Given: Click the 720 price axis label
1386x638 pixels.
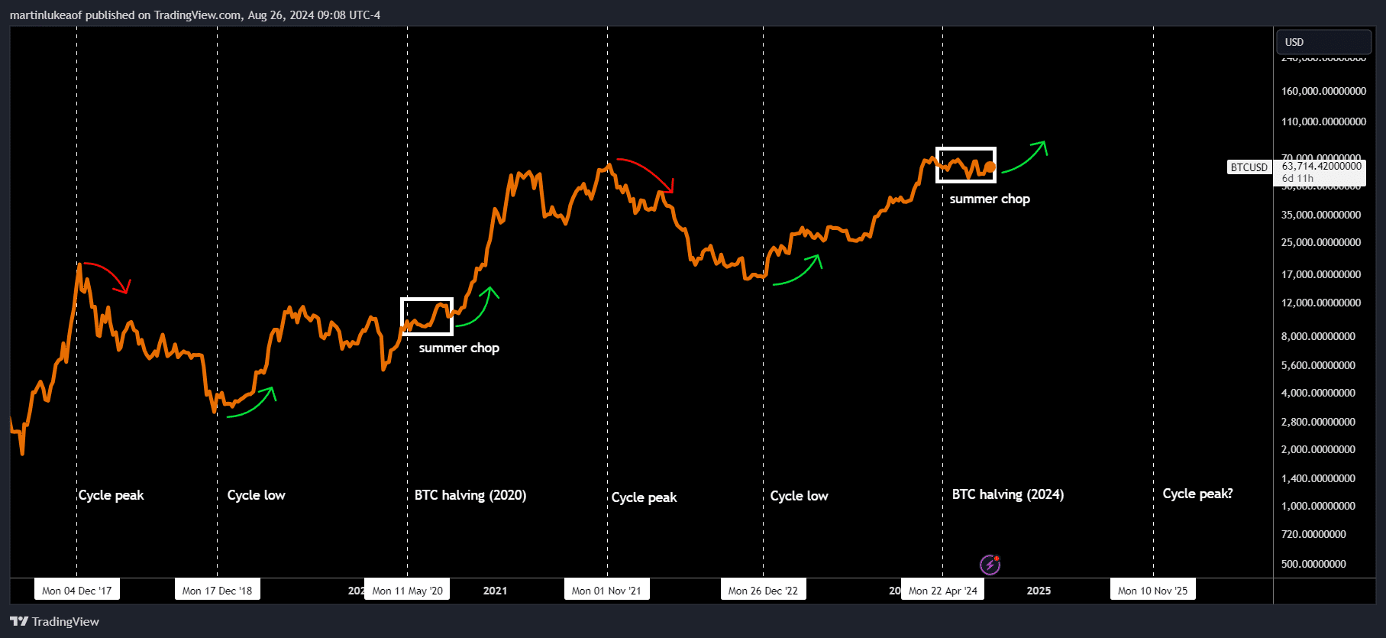Looking at the screenshot, I should click(1313, 534).
